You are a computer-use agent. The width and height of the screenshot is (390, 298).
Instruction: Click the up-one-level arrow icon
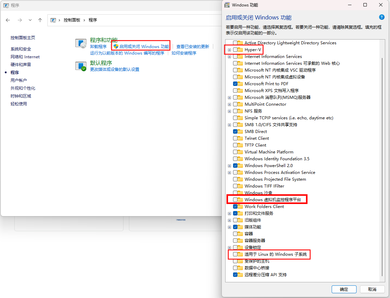[40, 20]
